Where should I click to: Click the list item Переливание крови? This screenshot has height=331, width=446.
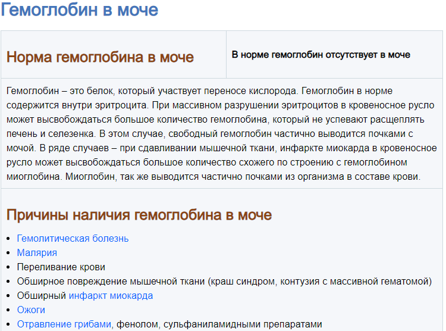[x=61, y=267]
